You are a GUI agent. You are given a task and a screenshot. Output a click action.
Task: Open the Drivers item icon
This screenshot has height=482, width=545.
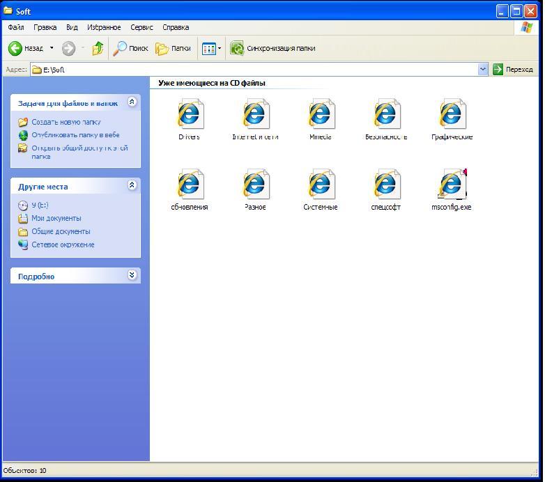tap(190, 114)
